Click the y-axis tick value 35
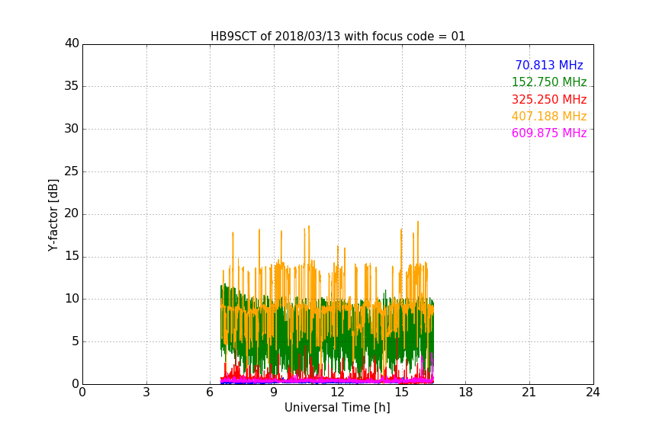Screen dimensions: 659x439 (72, 86)
